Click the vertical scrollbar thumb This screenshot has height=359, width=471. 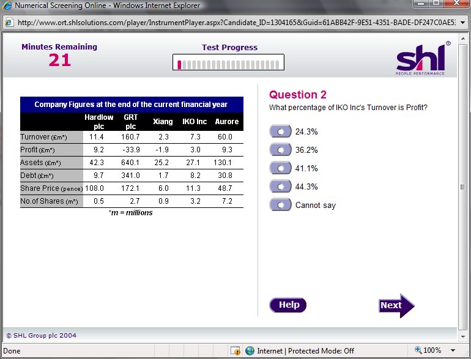click(463, 187)
